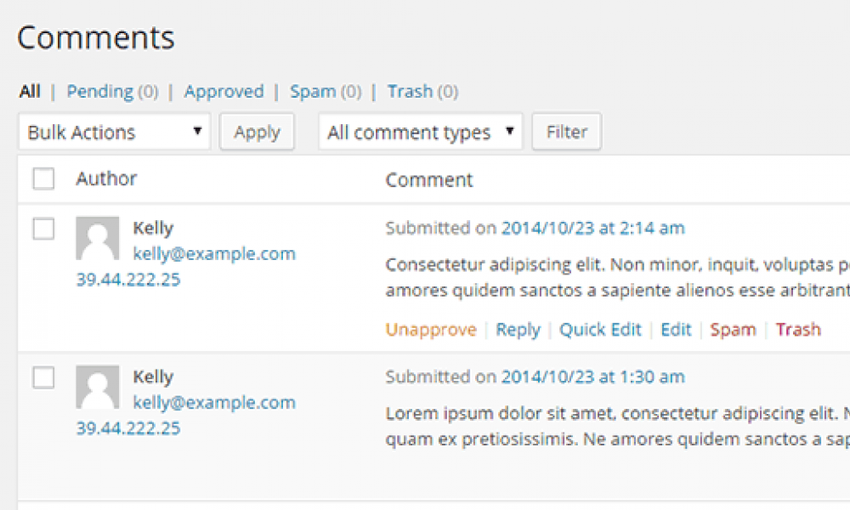
Task: Click the Filter button
Action: click(566, 132)
